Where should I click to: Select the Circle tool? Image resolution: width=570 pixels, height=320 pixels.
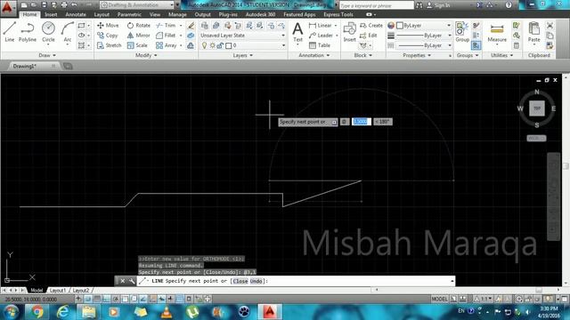(48, 32)
